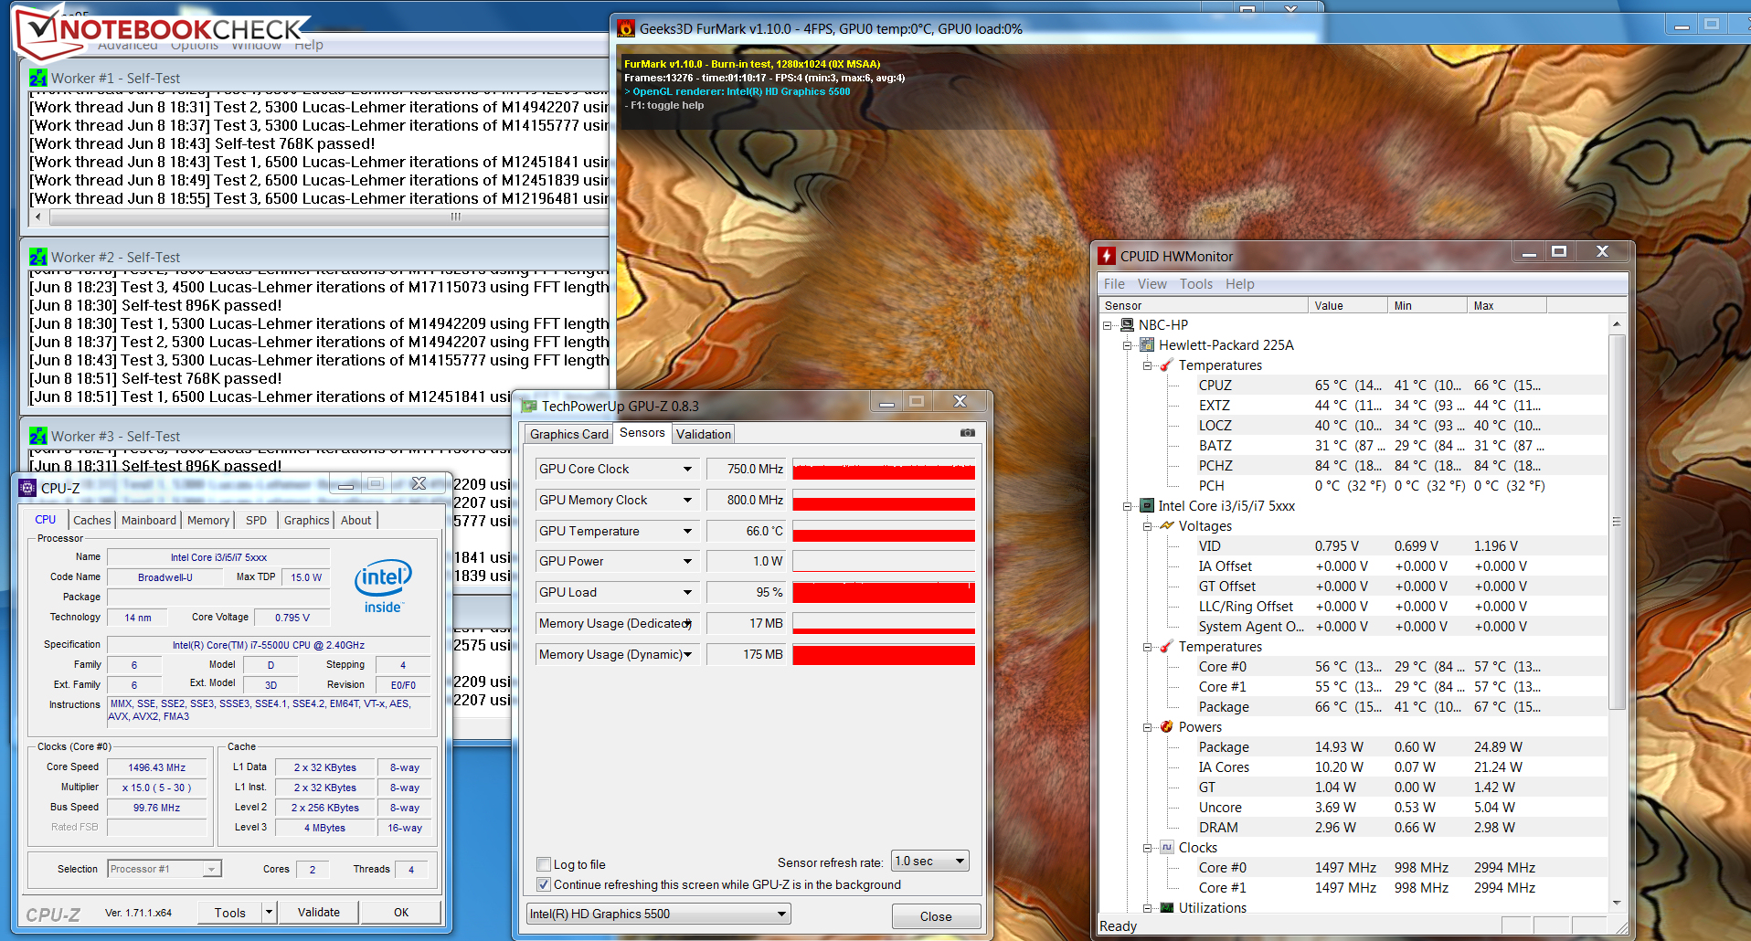The height and width of the screenshot is (941, 1751).
Task: Open the GPU Memory Clock sensor dropdown
Action: [x=687, y=501]
